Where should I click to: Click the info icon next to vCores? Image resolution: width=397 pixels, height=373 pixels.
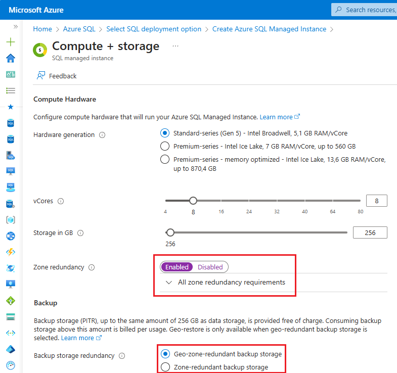click(61, 201)
